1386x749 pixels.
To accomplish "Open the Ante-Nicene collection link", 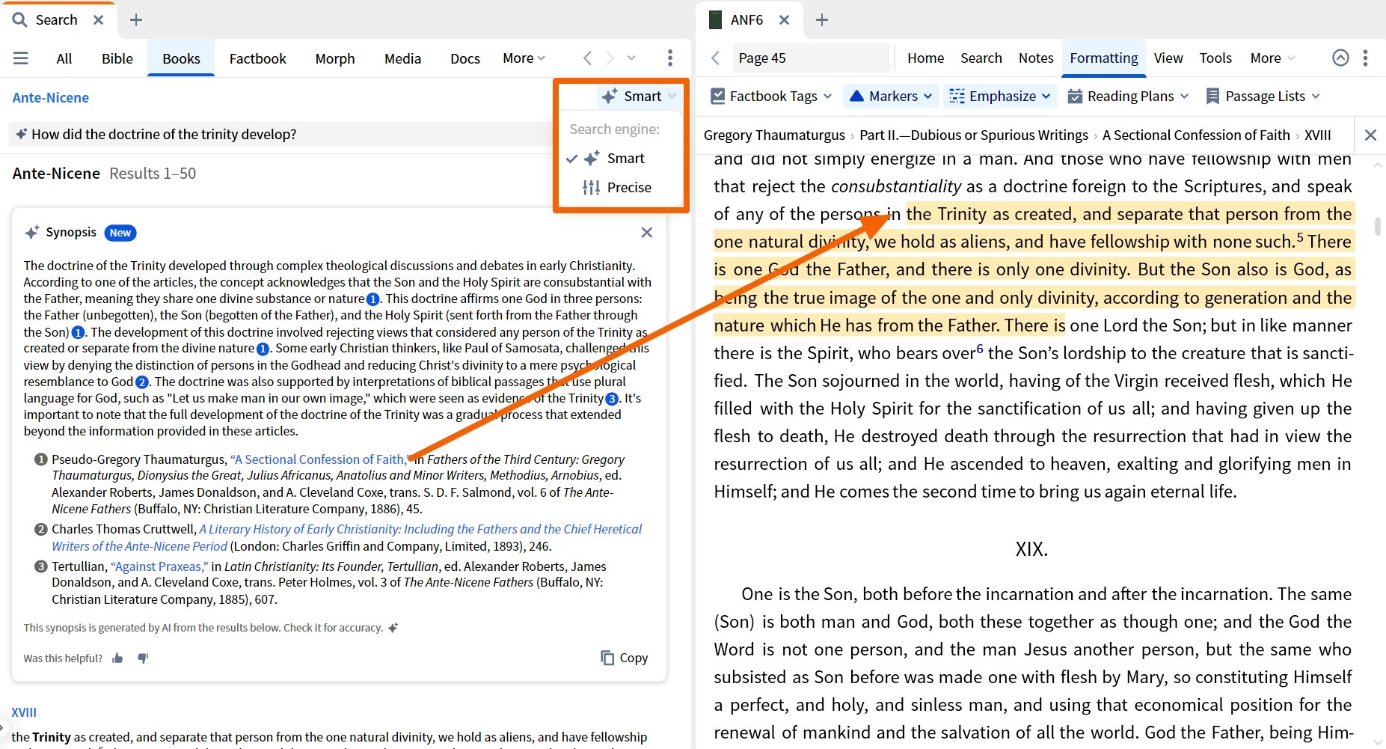I will click(x=51, y=98).
